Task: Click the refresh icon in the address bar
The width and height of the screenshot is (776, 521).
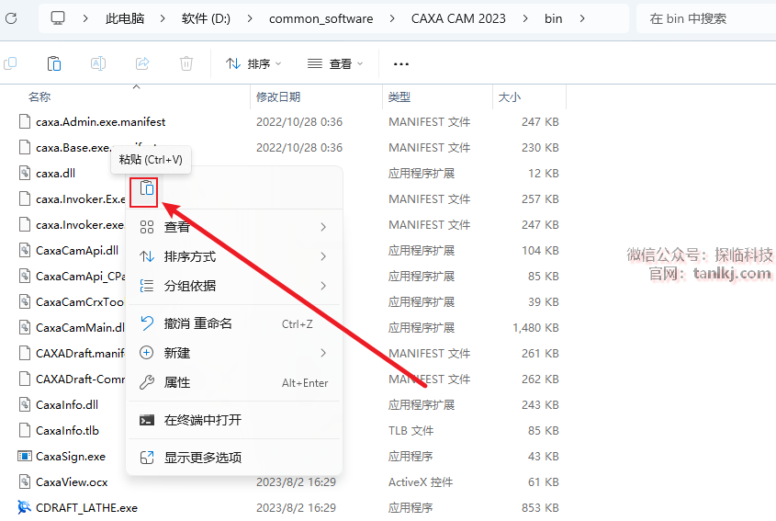Action: click(x=11, y=18)
